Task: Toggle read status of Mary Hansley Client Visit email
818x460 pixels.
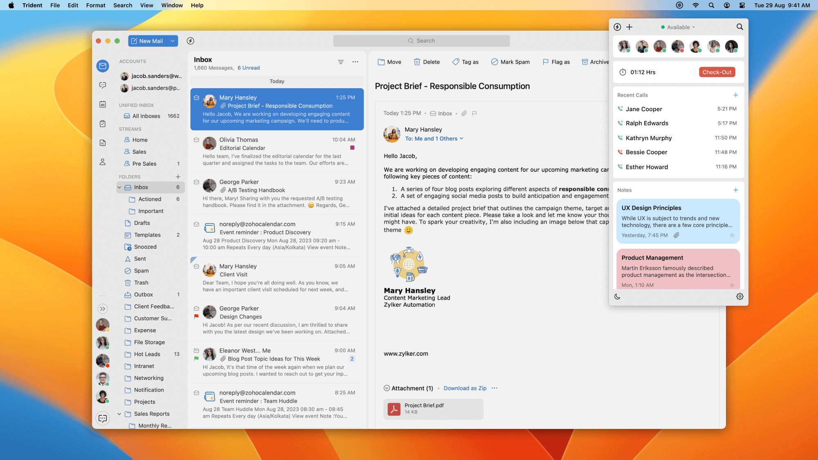Action: point(196,266)
